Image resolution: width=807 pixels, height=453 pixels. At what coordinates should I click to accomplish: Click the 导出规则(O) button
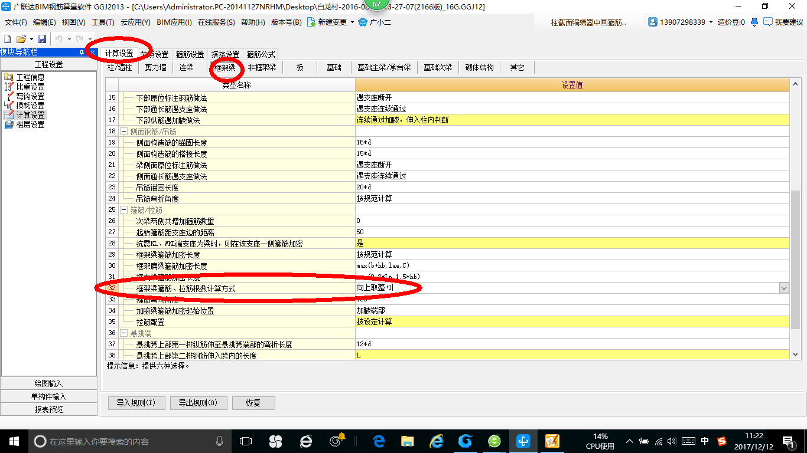pos(198,403)
